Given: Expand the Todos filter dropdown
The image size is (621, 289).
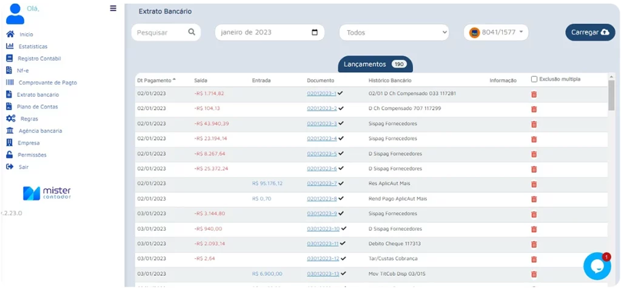Looking at the screenshot, I should click(394, 33).
